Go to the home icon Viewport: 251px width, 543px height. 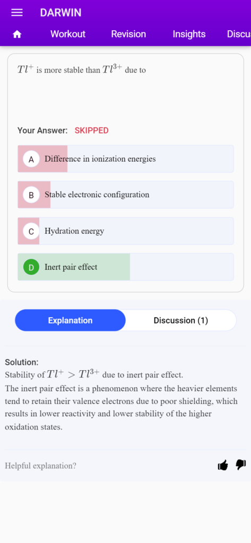click(17, 34)
